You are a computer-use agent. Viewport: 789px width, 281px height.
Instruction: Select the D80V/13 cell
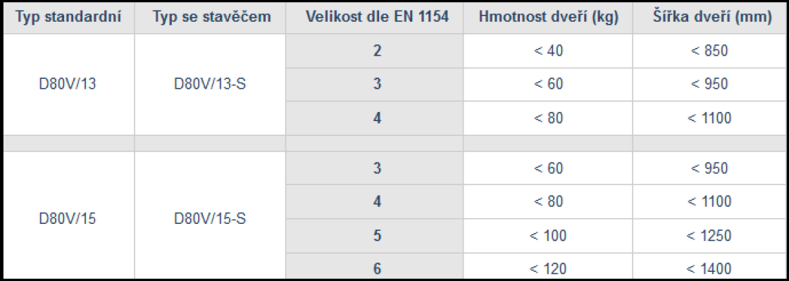[x=68, y=84]
